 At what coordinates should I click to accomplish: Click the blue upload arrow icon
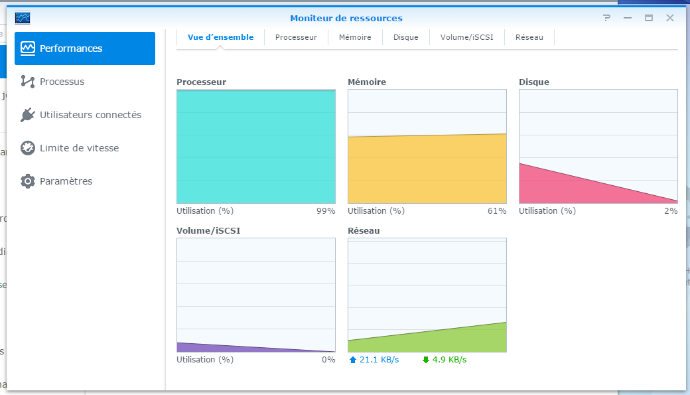(x=353, y=360)
